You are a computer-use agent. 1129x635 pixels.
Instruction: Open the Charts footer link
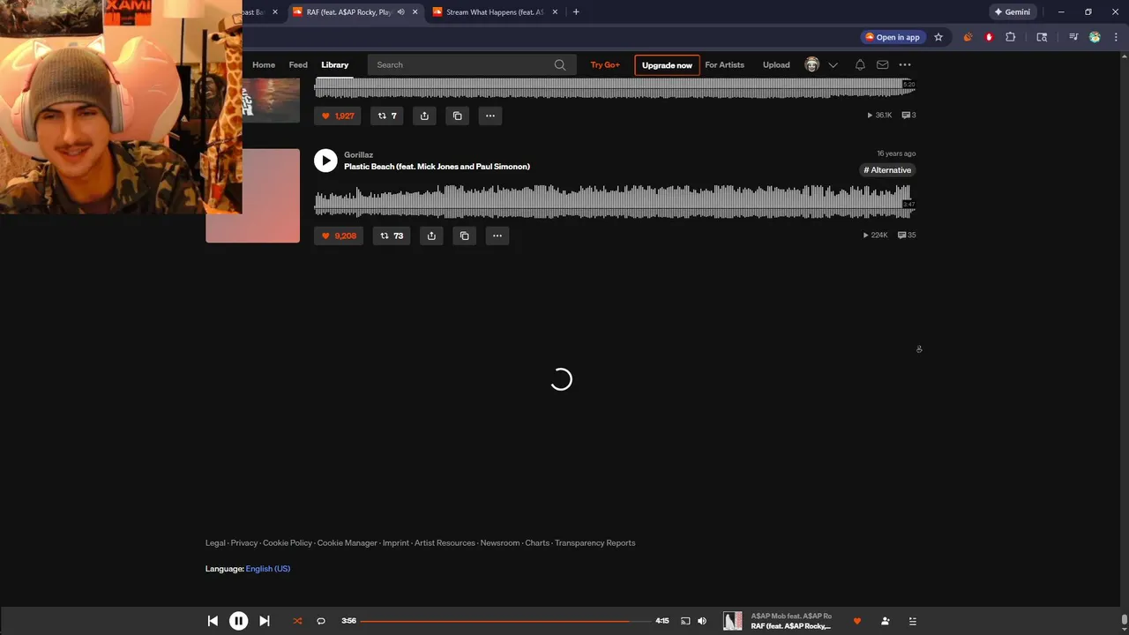537,543
